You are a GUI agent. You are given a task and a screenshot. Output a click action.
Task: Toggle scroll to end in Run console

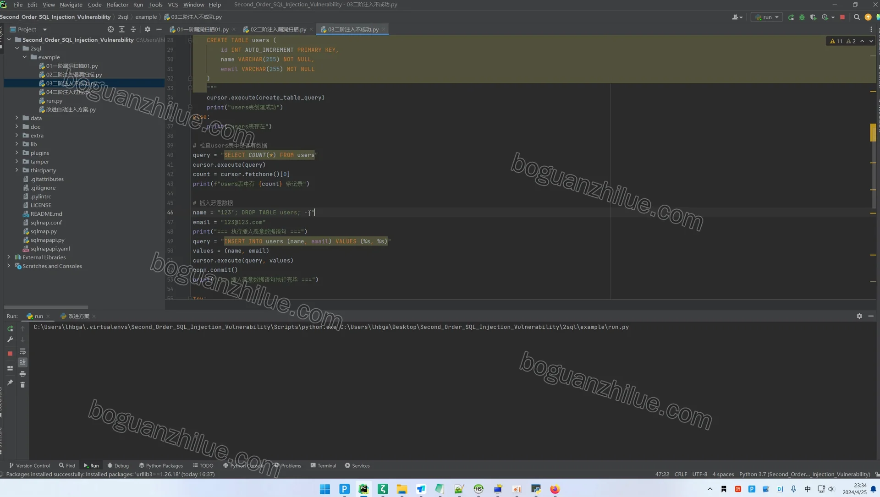pyautogui.click(x=22, y=362)
